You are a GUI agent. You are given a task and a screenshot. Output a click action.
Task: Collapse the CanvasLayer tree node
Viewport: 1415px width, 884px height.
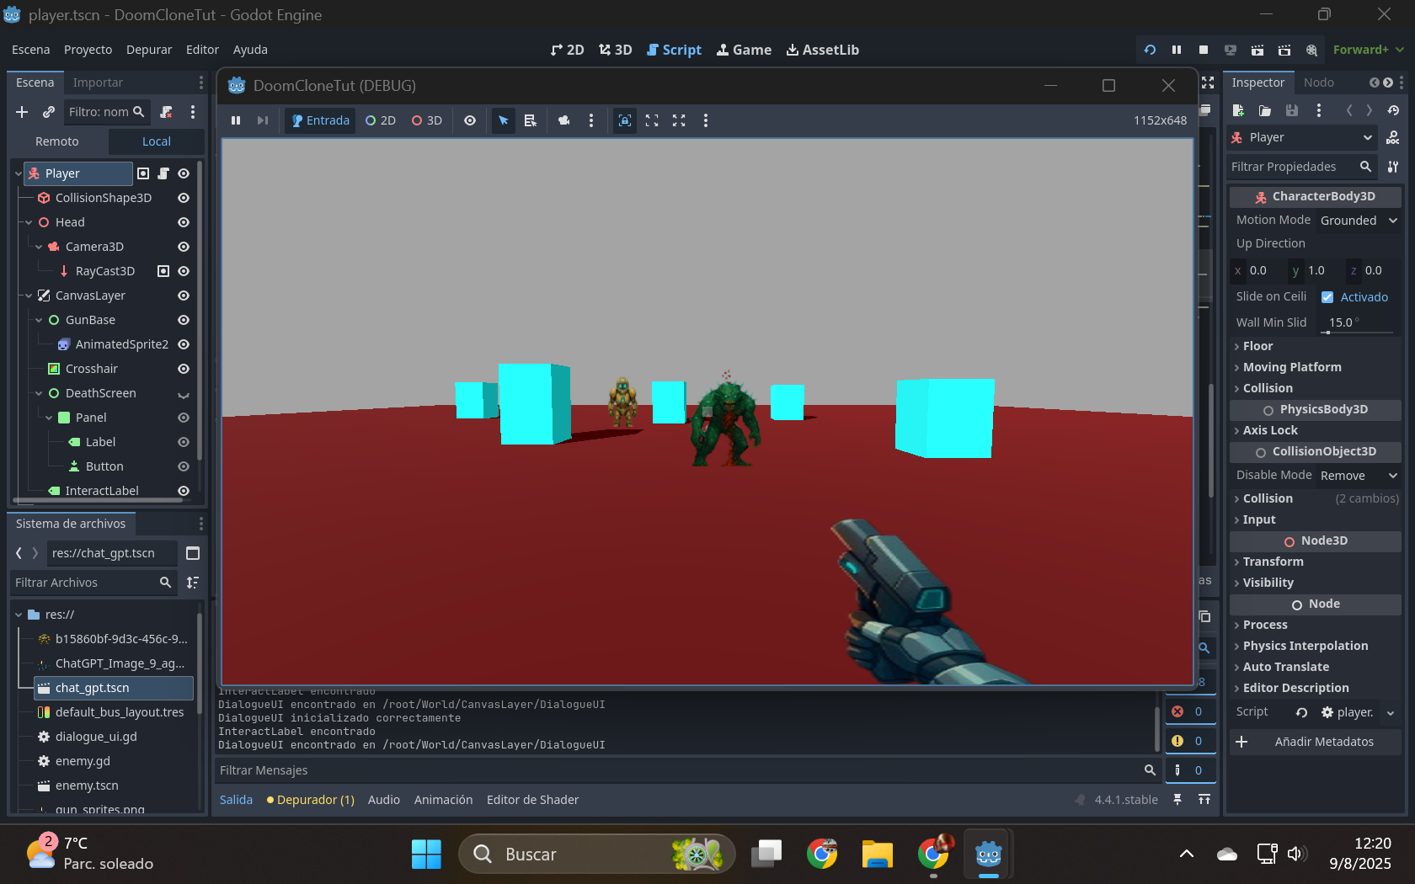(29, 296)
